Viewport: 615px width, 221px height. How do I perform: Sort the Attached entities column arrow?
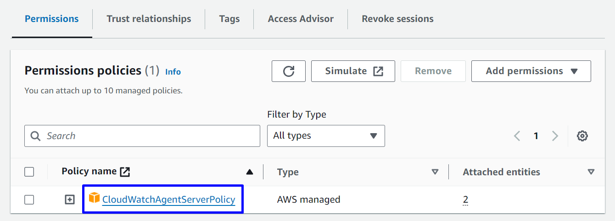(591, 172)
